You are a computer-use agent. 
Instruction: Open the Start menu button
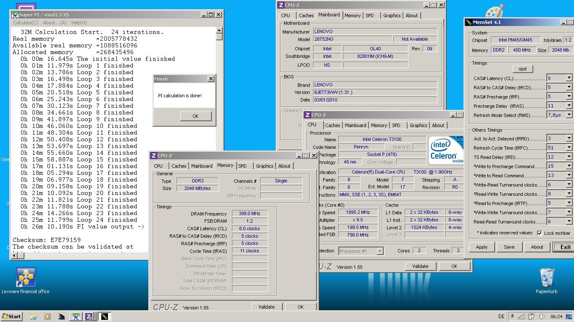12,317
